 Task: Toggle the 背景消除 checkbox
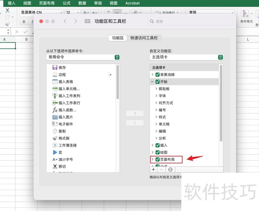(x=158, y=75)
